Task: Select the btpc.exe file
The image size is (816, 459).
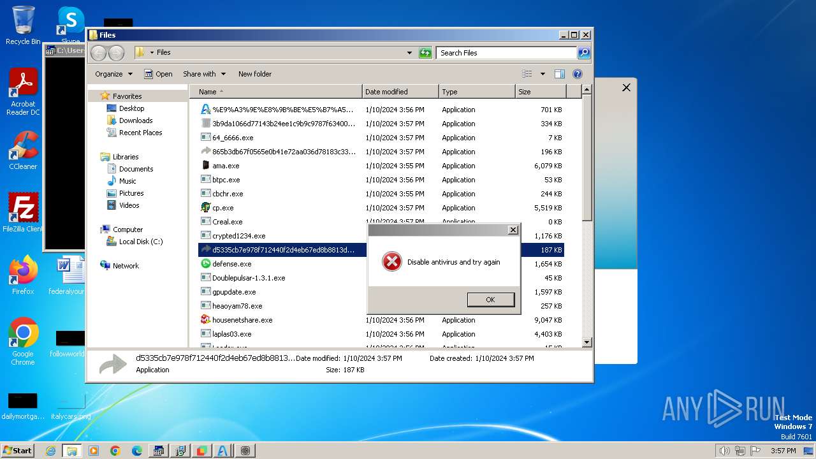Action: point(226,180)
